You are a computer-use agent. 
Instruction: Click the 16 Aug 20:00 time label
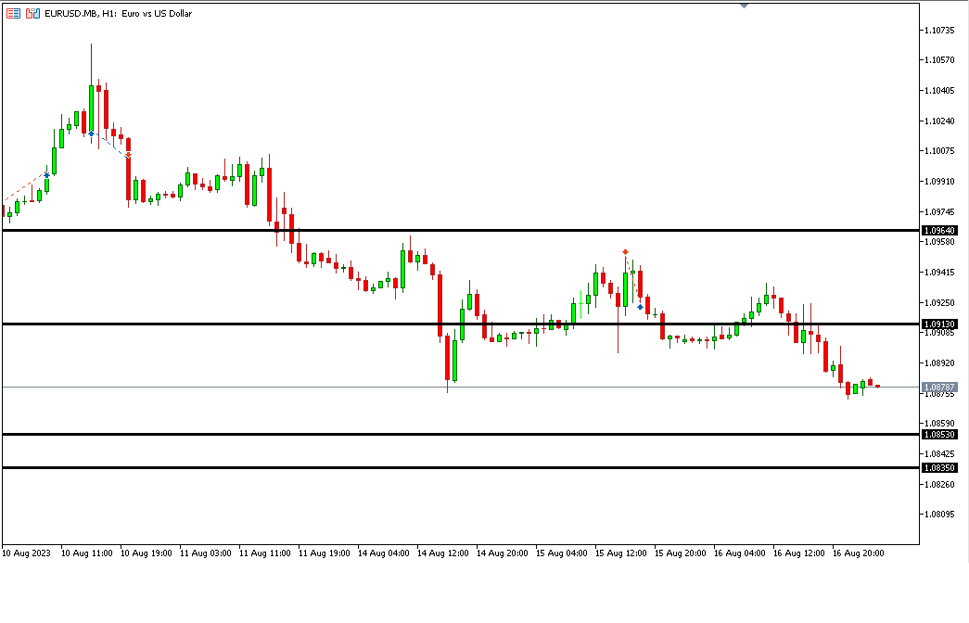click(858, 553)
